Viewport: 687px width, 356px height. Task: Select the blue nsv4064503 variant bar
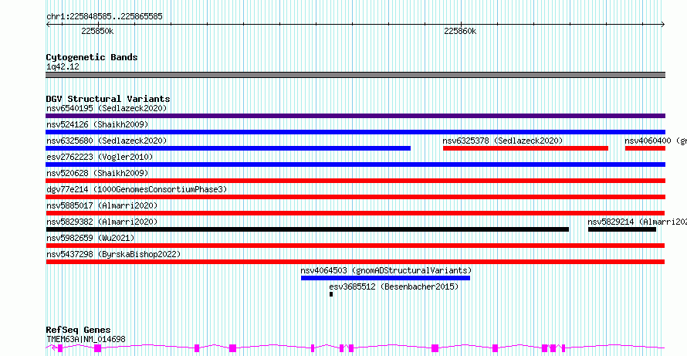pos(385,278)
